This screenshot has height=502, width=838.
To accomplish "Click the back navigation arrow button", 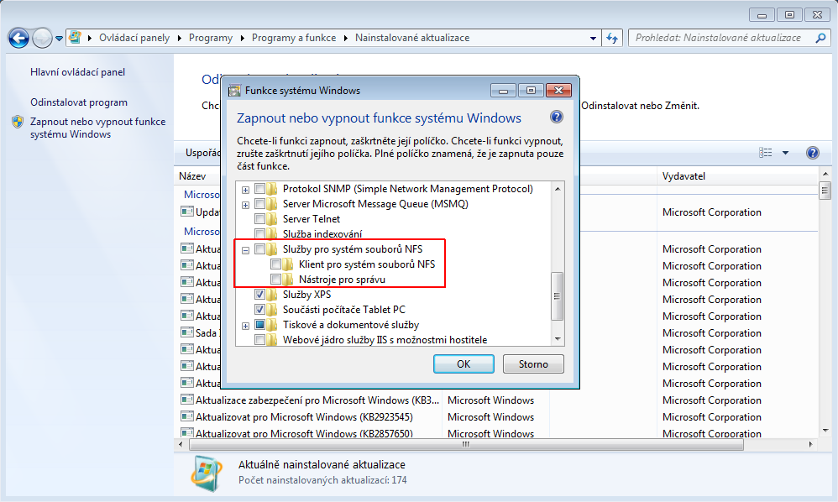I will [x=18, y=38].
